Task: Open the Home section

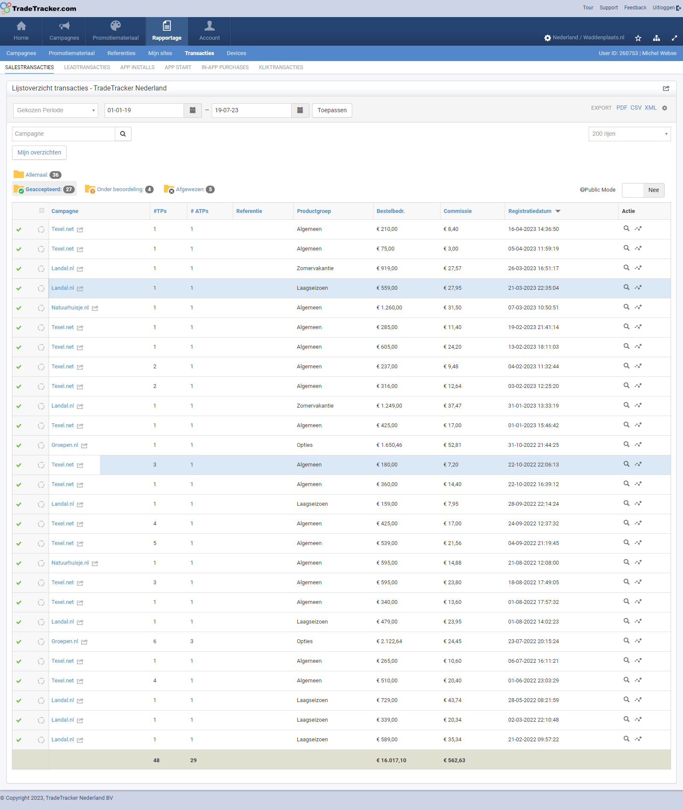Action: [21, 31]
